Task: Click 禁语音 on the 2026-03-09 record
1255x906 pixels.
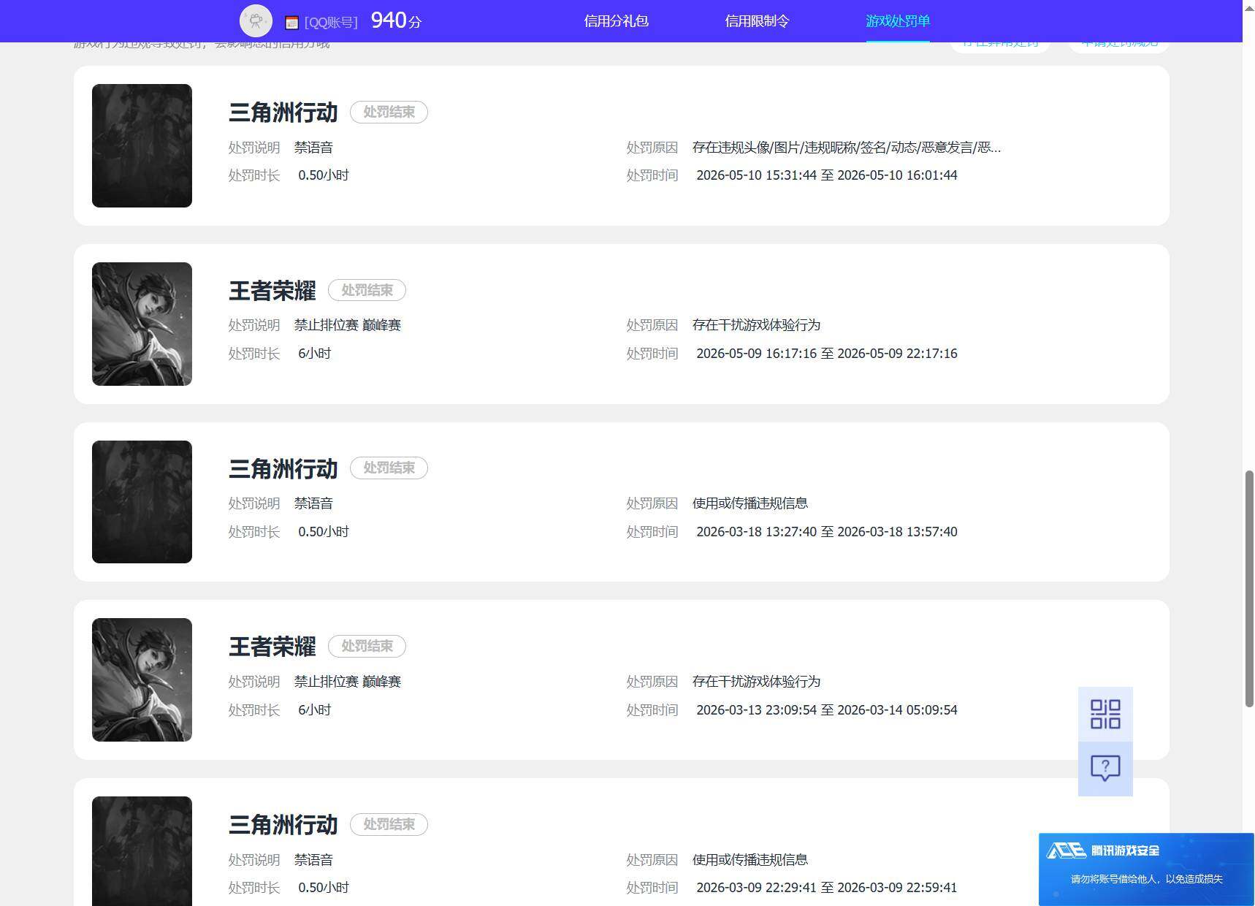Action: (x=313, y=860)
